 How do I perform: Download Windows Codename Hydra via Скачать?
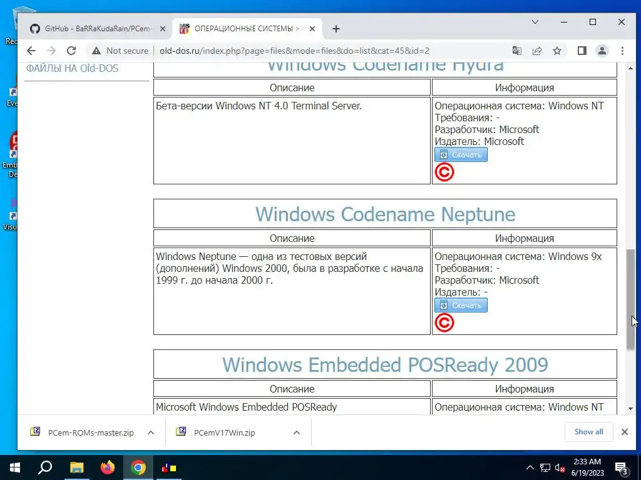coord(461,155)
